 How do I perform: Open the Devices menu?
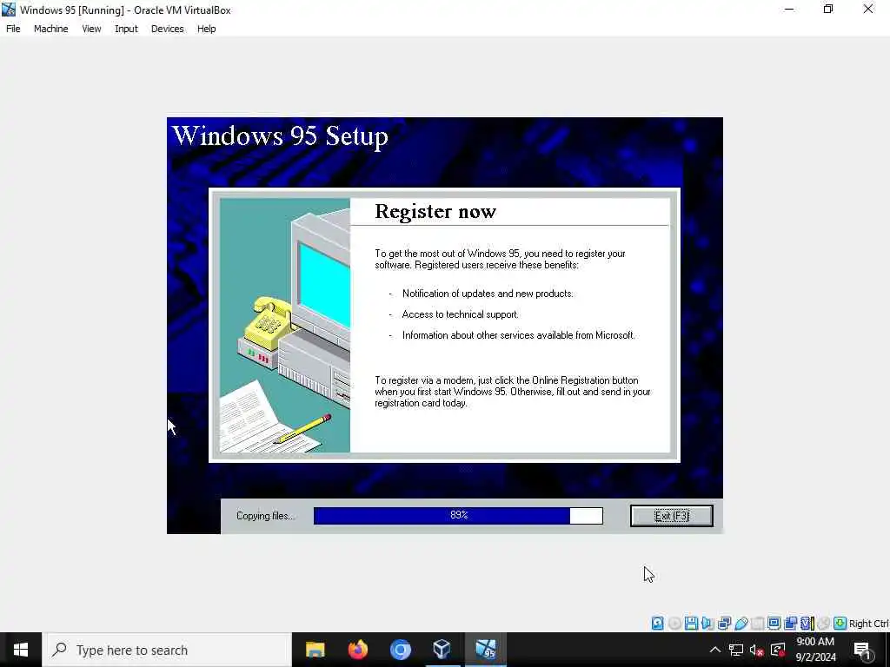coord(168,29)
